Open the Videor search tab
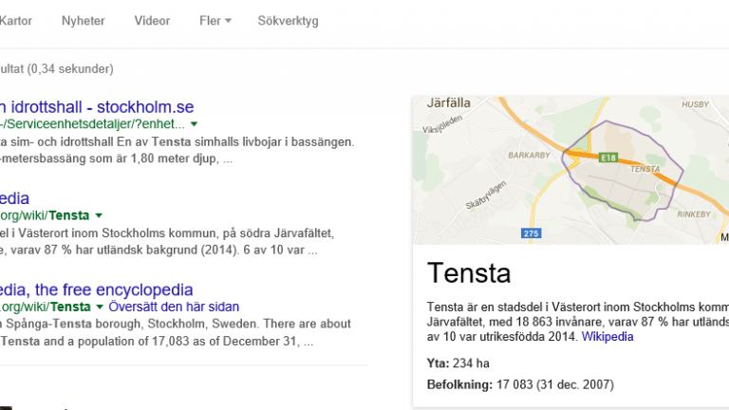The image size is (729, 410). 152,21
